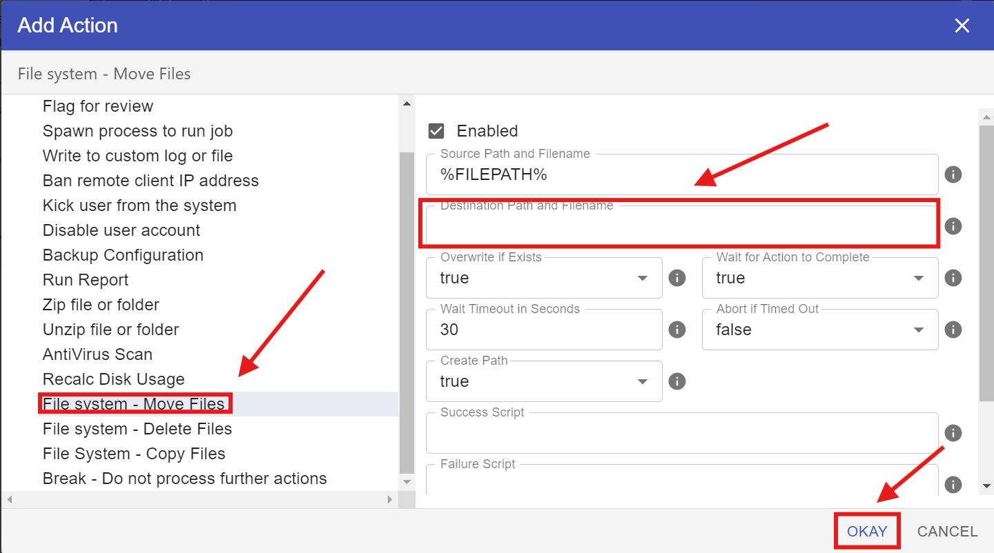The width and height of the screenshot is (994, 553).
Task: Click the action list vertical scrollbar
Action: pos(407,310)
